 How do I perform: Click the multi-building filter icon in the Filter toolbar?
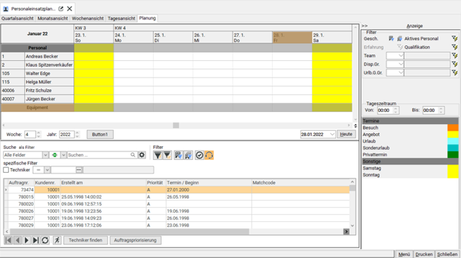pos(188,155)
